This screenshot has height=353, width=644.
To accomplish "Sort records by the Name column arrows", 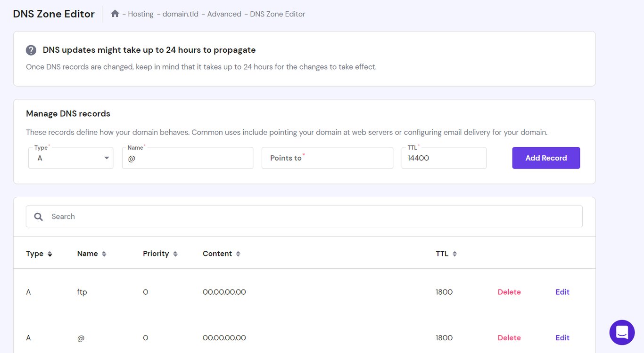I will [x=105, y=253].
